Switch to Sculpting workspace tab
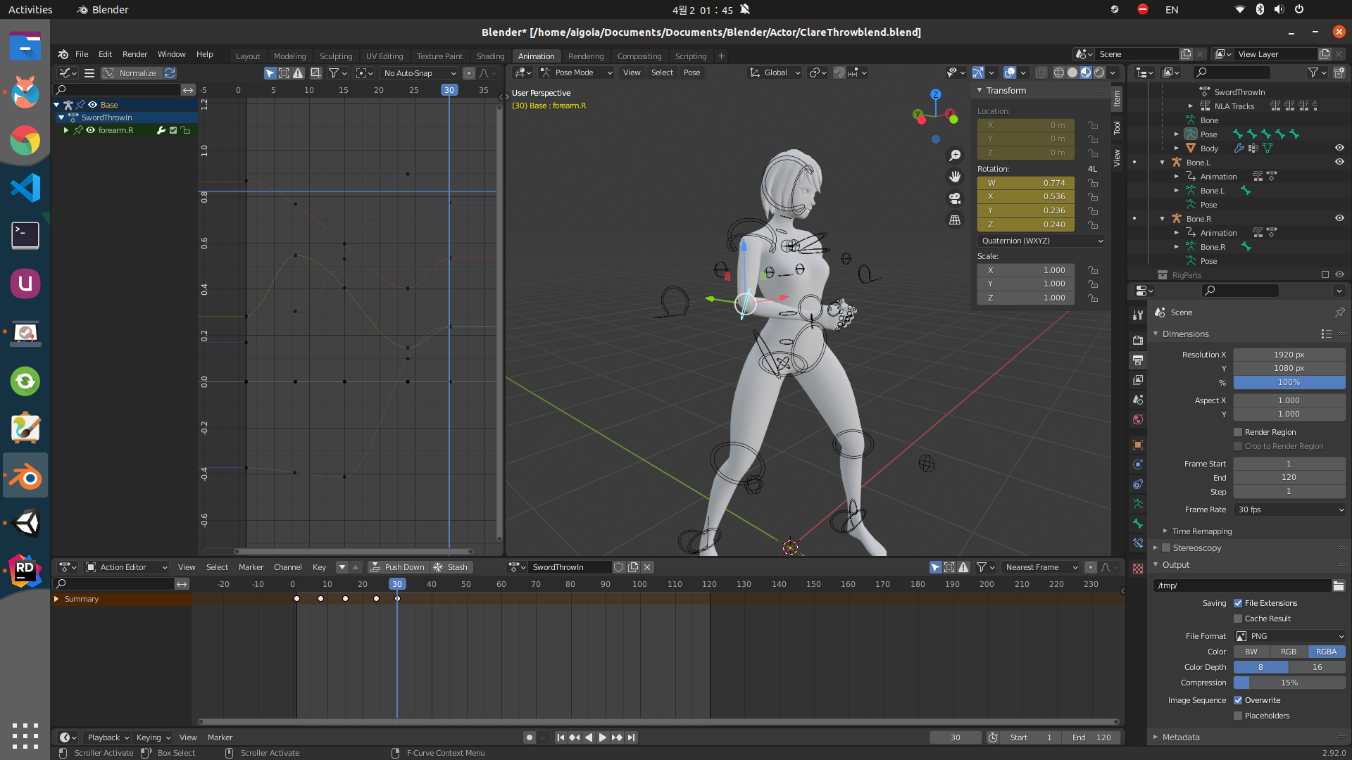 pos(336,56)
